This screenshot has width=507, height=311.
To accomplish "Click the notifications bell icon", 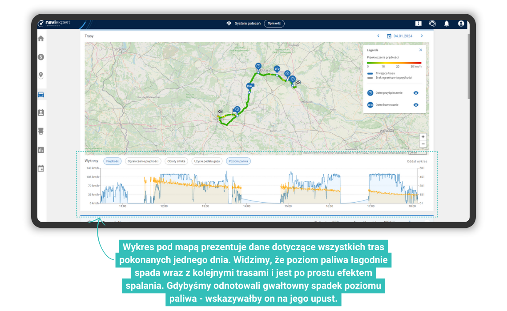I will click(447, 24).
